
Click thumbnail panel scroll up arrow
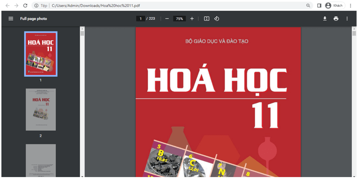pos(82,29)
